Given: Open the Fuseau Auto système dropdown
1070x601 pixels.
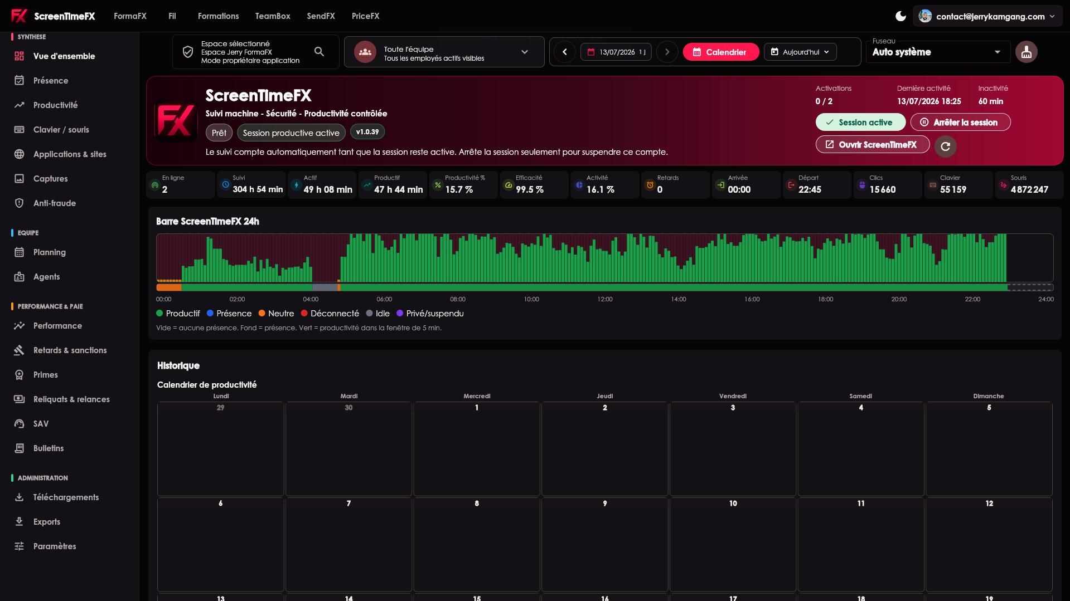Looking at the screenshot, I should click(938, 52).
